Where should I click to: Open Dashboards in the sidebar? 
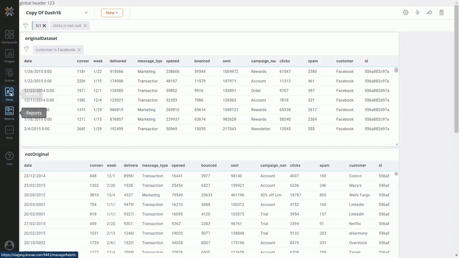click(x=9, y=37)
